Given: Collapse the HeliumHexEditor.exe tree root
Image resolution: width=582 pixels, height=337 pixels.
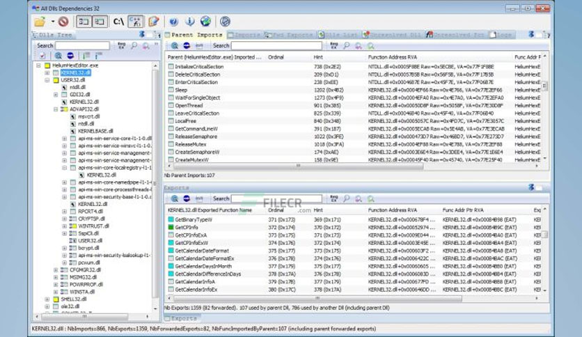Looking at the screenshot, I should [38, 65].
